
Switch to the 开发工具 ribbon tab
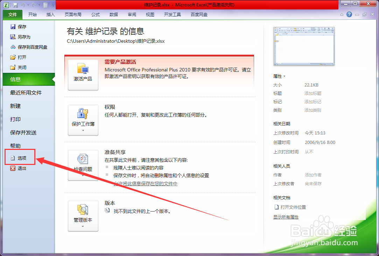coord(172,14)
